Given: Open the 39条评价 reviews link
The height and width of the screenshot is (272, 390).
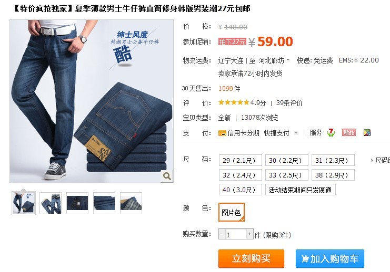Looking at the screenshot, I should coord(289,103).
